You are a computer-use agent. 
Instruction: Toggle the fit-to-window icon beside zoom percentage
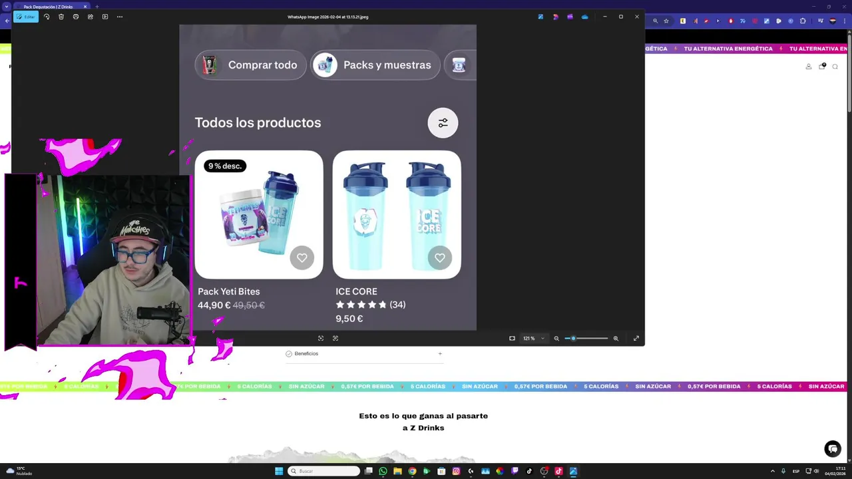click(512, 338)
